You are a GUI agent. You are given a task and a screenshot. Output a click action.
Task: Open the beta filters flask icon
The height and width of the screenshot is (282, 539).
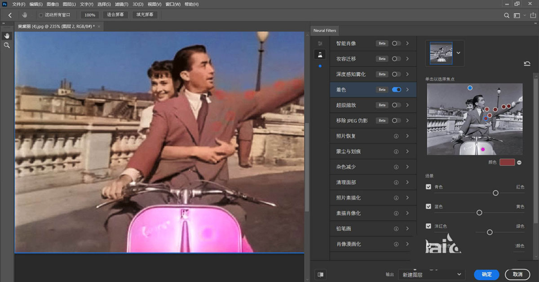pyautogui.click(x=320, y=54)
